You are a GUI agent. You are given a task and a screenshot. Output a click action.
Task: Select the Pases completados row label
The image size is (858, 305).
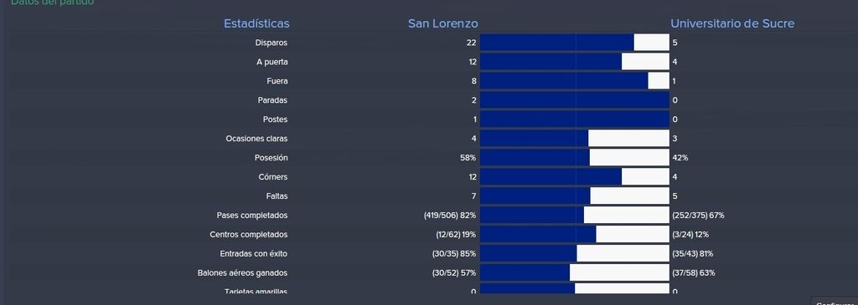click(x=251, y=216)
